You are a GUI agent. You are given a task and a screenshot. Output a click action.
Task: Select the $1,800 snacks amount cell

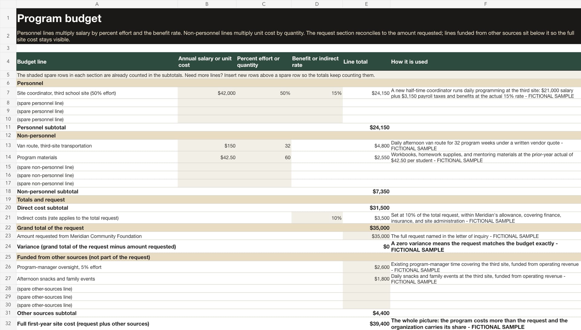(366, 279)
